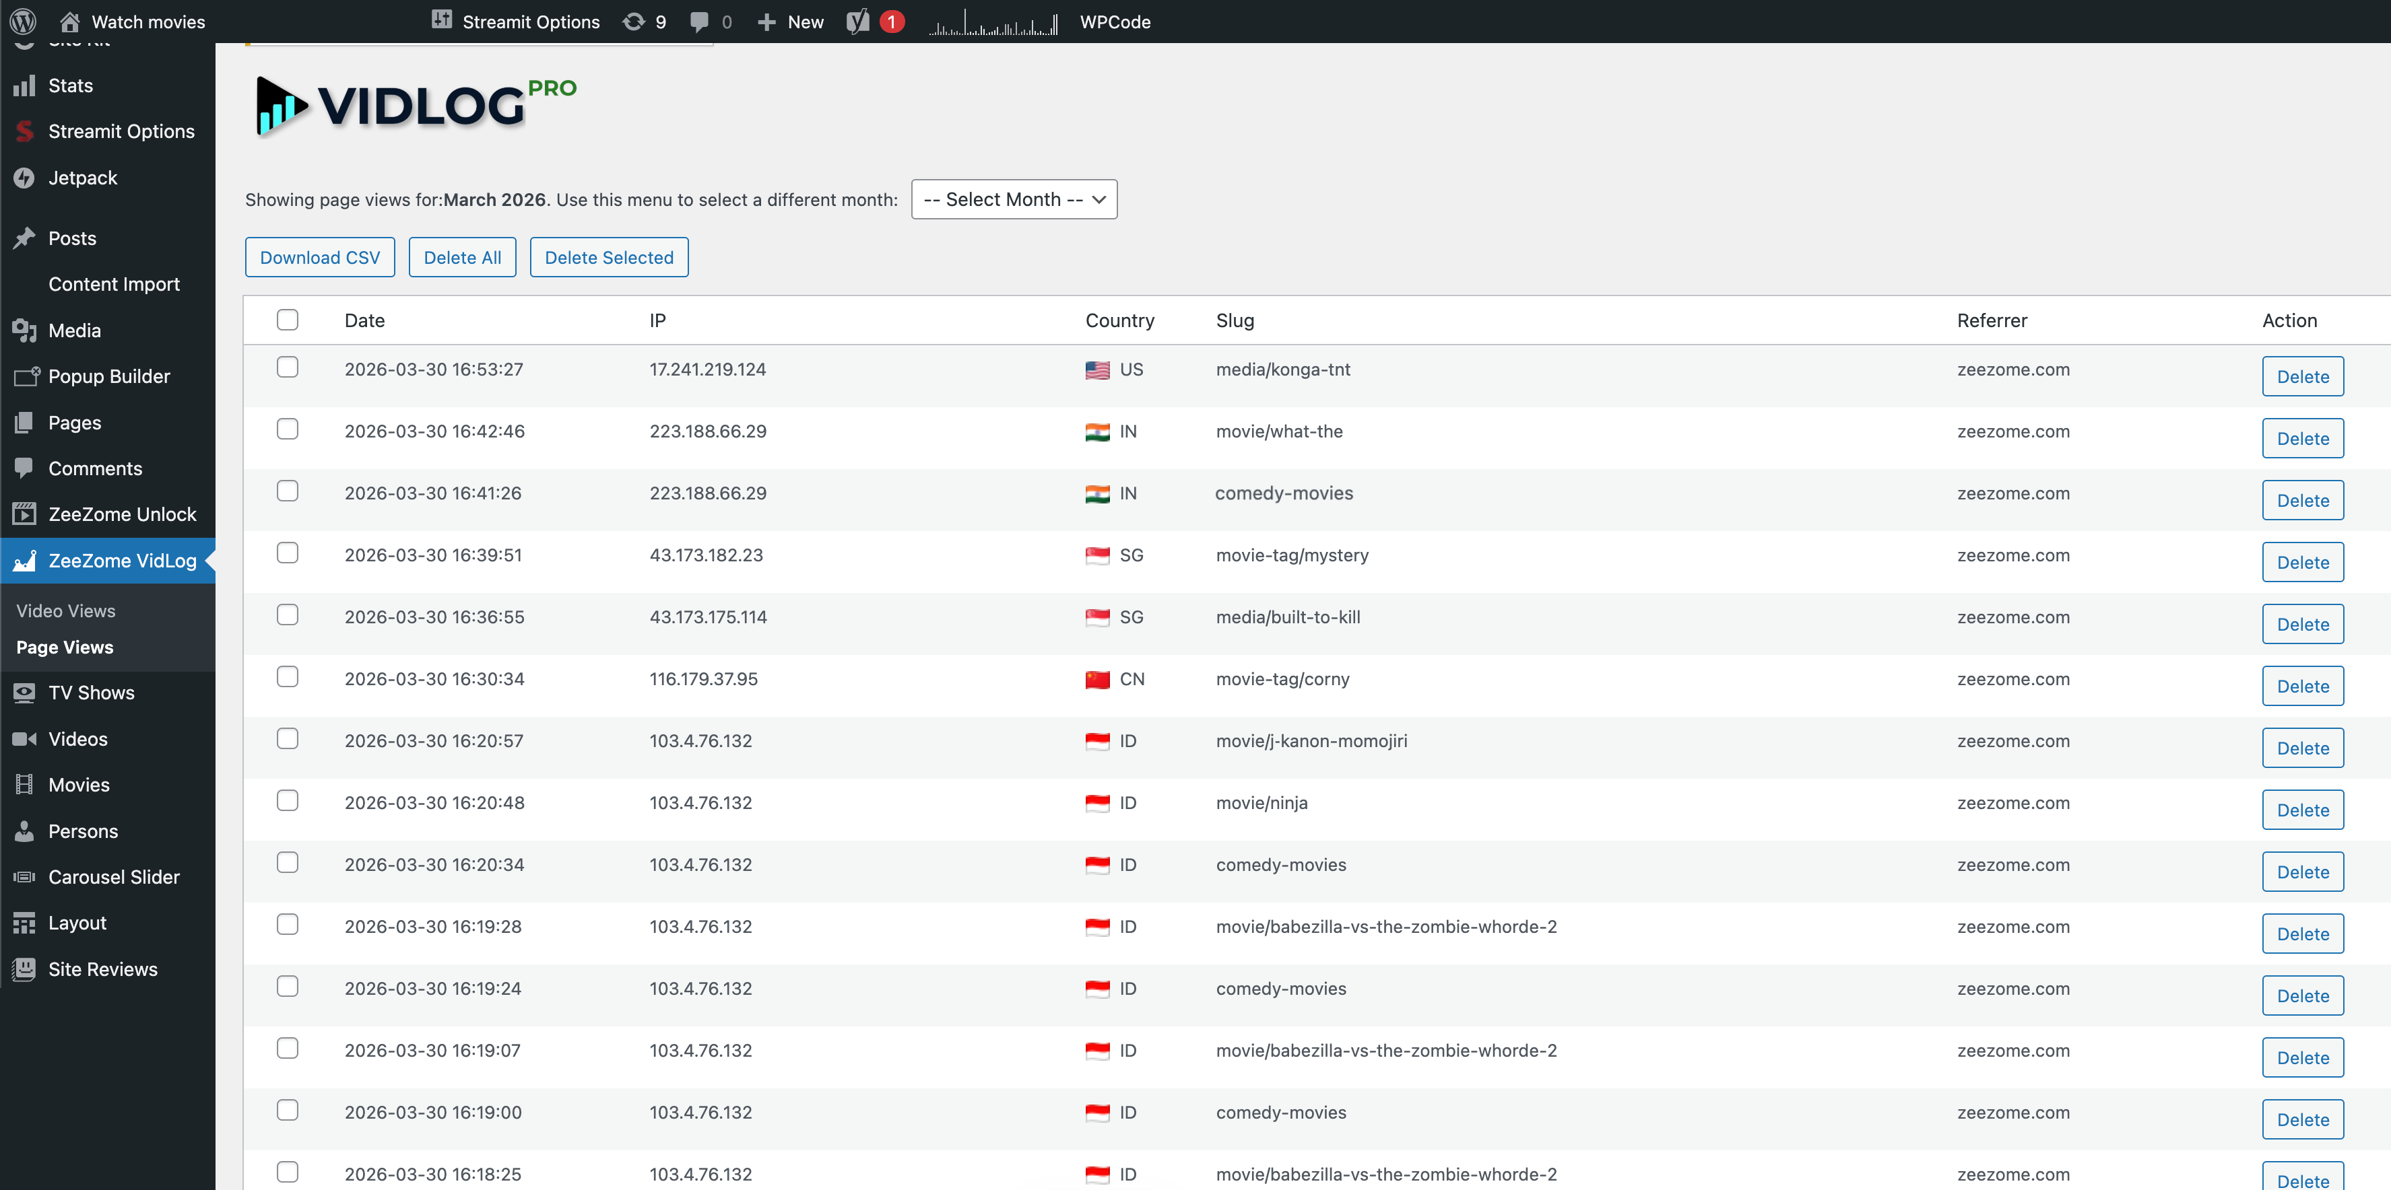Click Delete Selected button
This screenshot has height=1190, width=2391.
coord(608,257)
